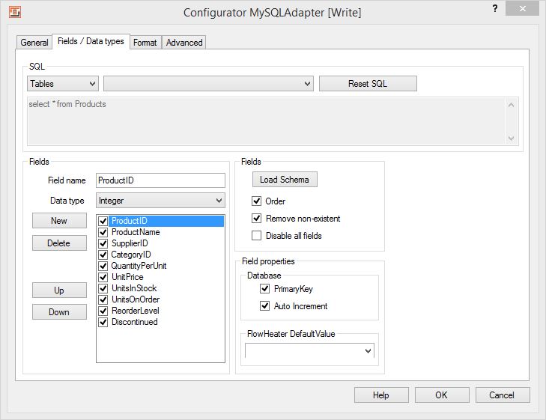Open the Advanced tab
This screenshot has width=546, height=420.
pos(183,43)
